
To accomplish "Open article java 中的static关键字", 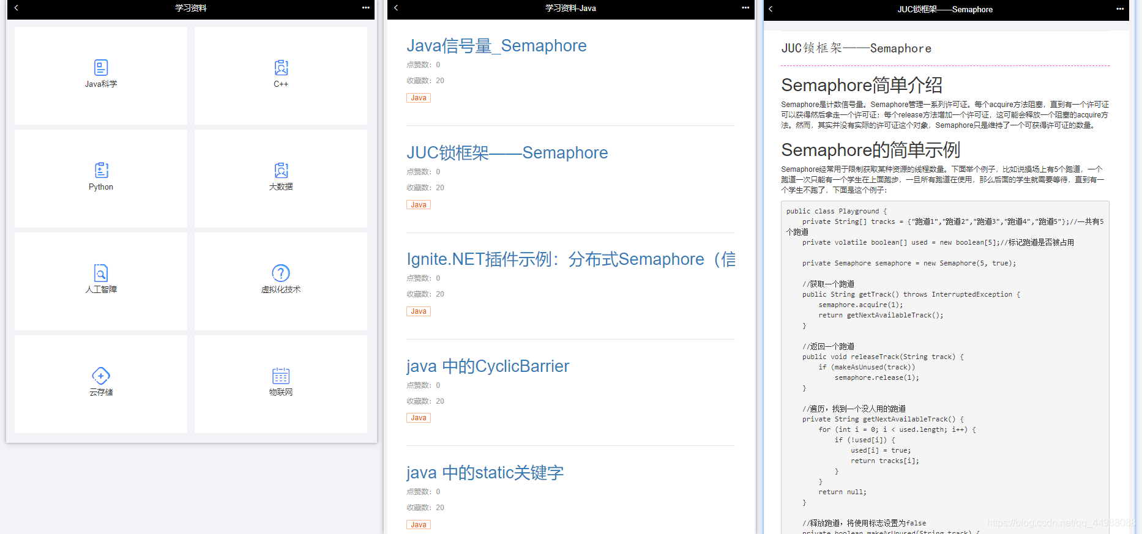I will point(485,472).
